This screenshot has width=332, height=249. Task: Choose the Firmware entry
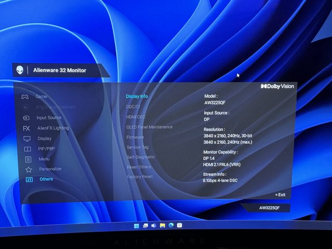click(x=135, y=137)
